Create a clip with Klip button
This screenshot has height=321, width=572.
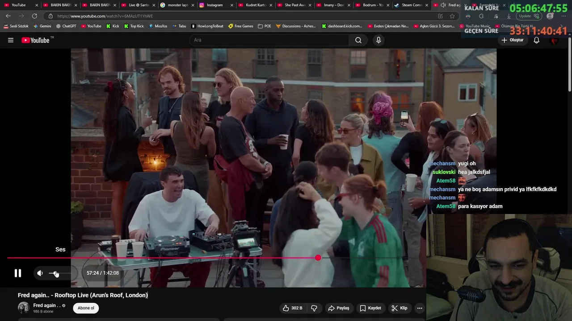click(399, 308)
